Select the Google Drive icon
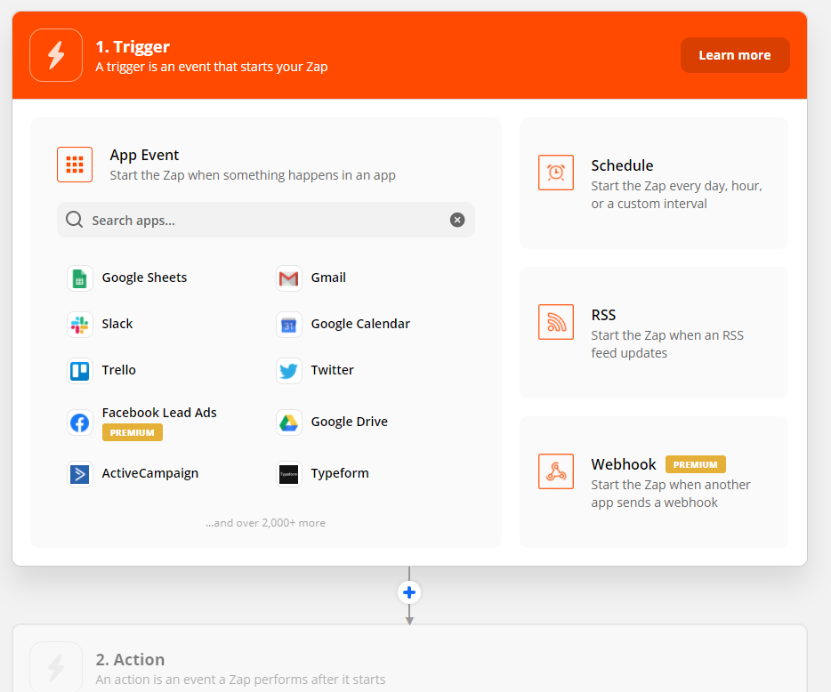The image size is (831, 692). click(x=289, y=422)
